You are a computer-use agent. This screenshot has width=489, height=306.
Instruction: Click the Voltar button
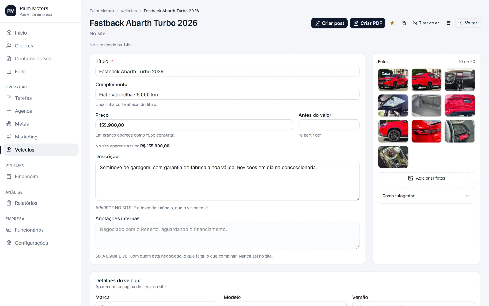click(x=468, y=23)
